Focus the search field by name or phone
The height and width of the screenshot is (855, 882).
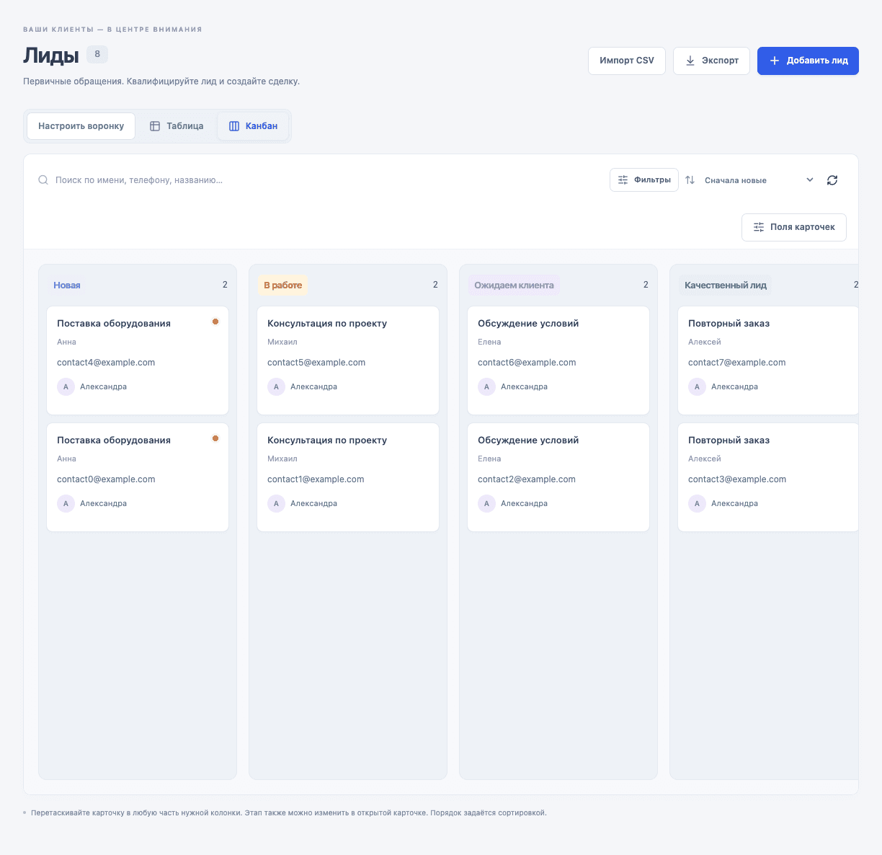click(317, 180)
